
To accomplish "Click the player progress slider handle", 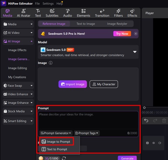I will 144,108.
